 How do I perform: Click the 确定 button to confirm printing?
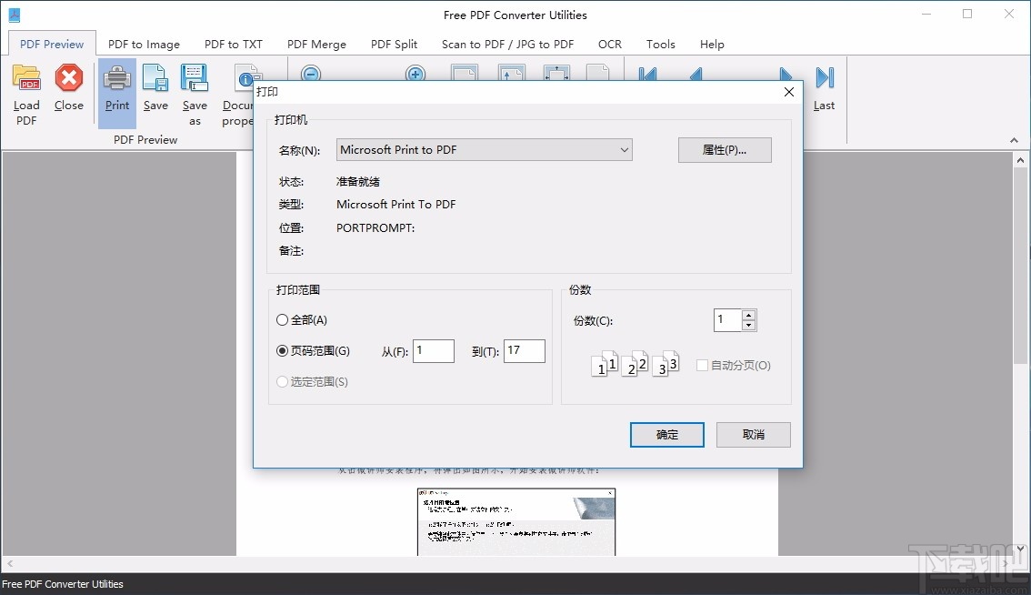pyautogui.click(x=666, y=435)
